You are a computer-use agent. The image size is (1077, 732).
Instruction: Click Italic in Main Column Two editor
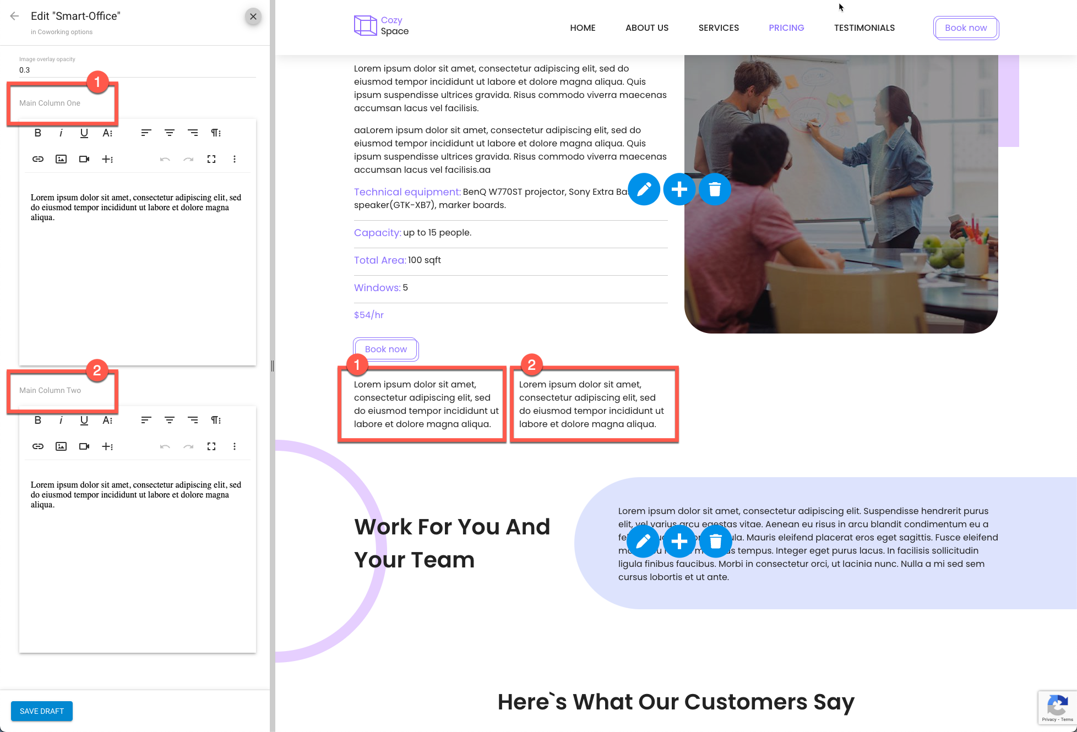click(x=61, y=420)
